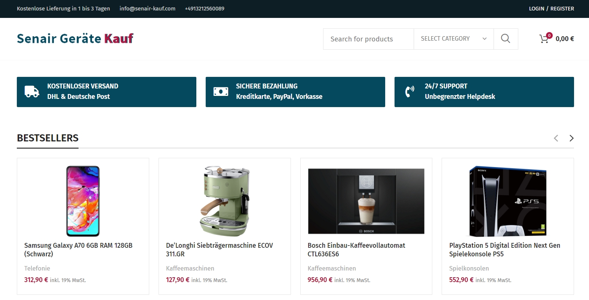The height and width of the screenshot is (300, 589).
Task: Go to next bestsellers slide
Action: click(x=571, y=138)
